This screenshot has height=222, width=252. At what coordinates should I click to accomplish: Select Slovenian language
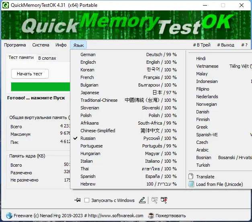click(128, 108)
